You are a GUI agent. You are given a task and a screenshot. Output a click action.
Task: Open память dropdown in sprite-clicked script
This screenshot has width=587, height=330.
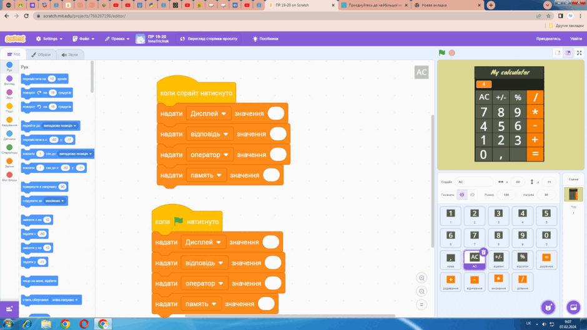(206, 175)
